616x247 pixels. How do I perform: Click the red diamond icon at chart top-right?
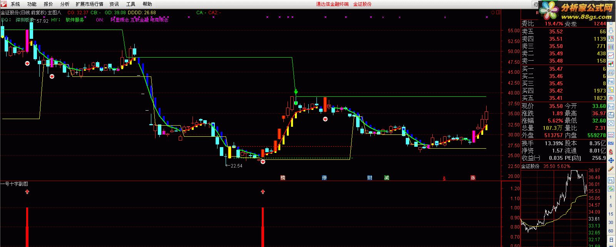(x=493, y=12)
